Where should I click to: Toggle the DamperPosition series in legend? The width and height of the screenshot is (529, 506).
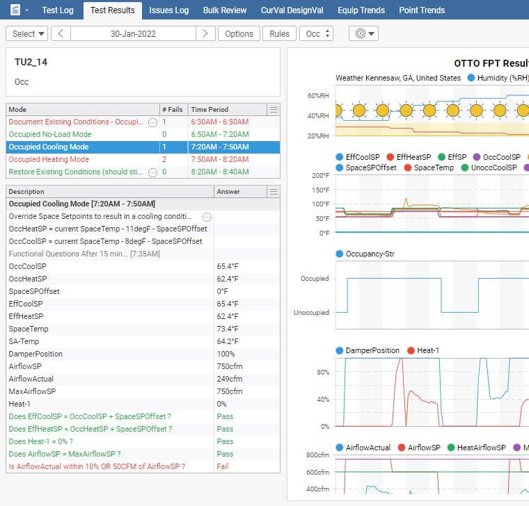pos(367,351)
